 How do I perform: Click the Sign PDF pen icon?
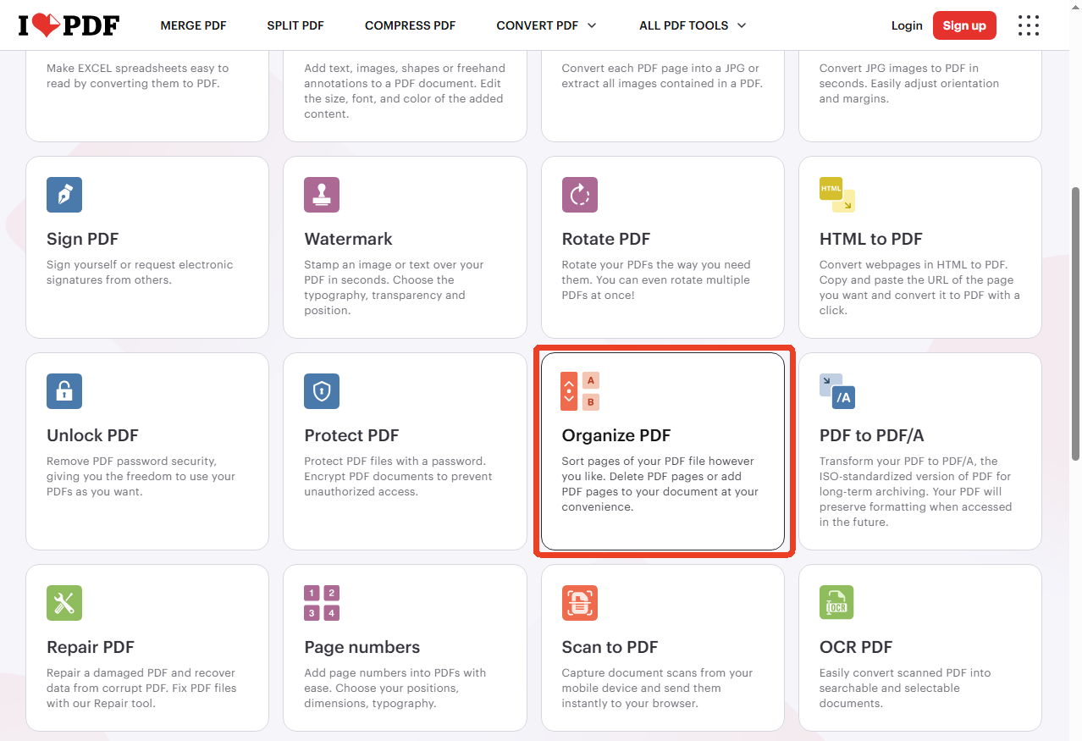click(64, 195)
